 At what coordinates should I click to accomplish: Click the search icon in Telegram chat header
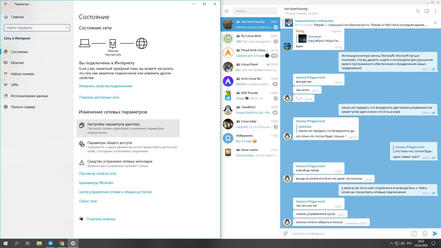(418, 11)
